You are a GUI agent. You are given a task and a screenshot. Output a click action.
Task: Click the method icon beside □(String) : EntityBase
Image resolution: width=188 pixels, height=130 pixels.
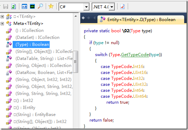[9, 115]
